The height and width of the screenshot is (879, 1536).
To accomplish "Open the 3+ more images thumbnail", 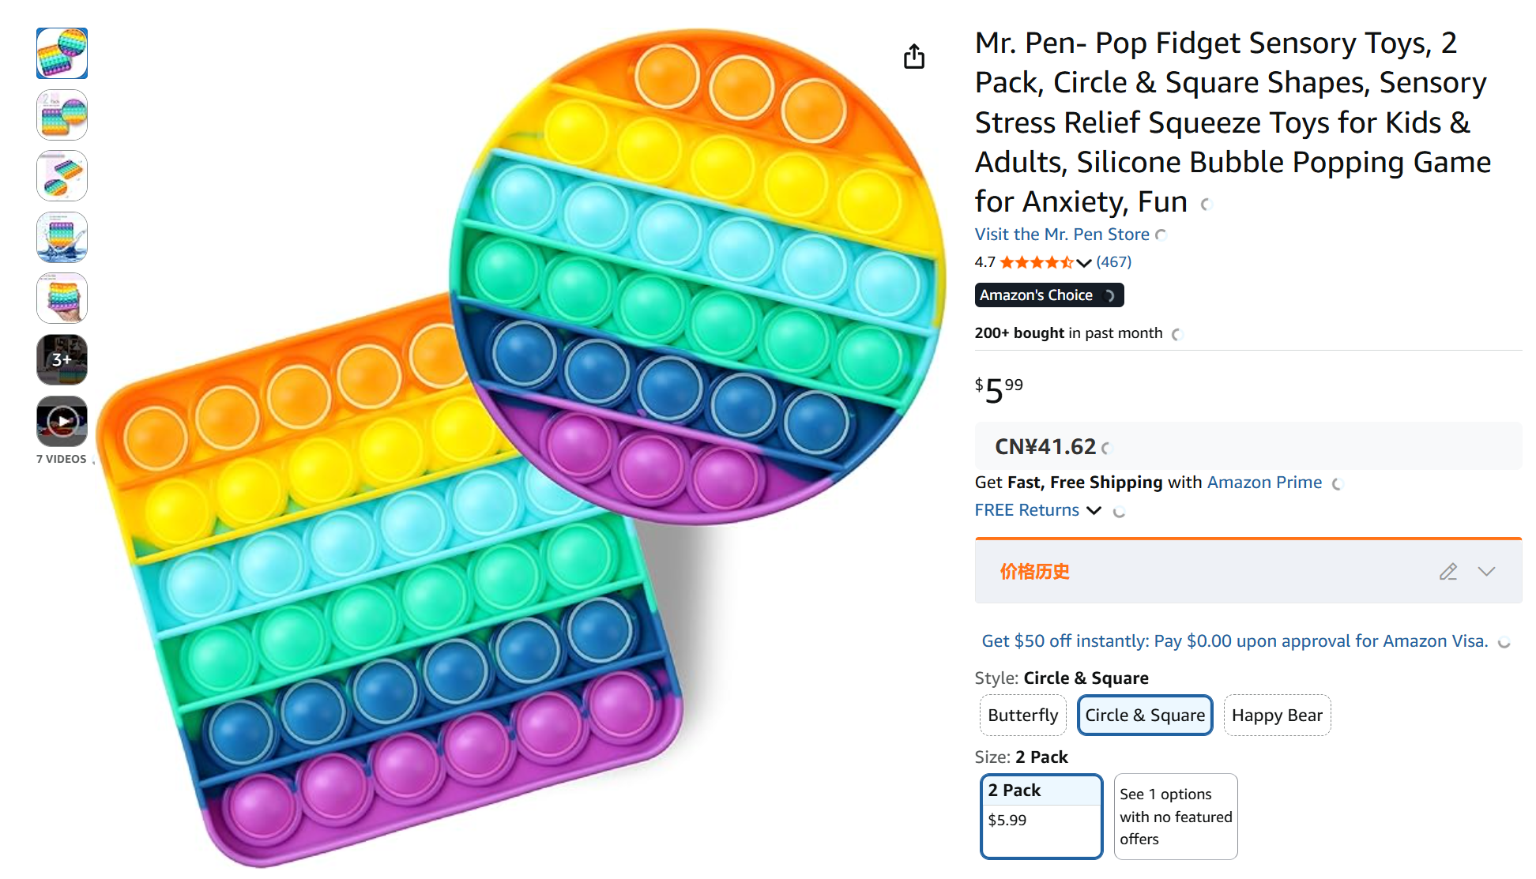I will tap(62, 360).
